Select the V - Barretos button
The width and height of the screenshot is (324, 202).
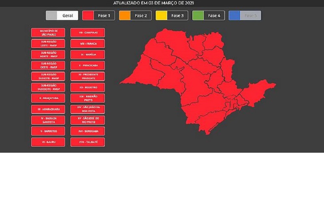tap(48, 131)
